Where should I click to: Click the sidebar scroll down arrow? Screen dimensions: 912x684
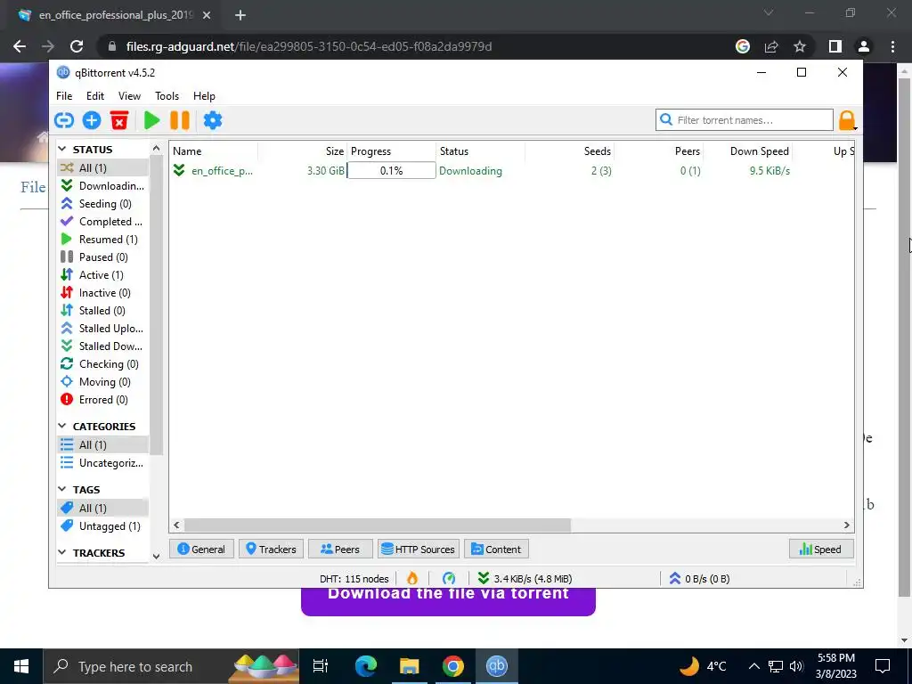coord(156,556)
